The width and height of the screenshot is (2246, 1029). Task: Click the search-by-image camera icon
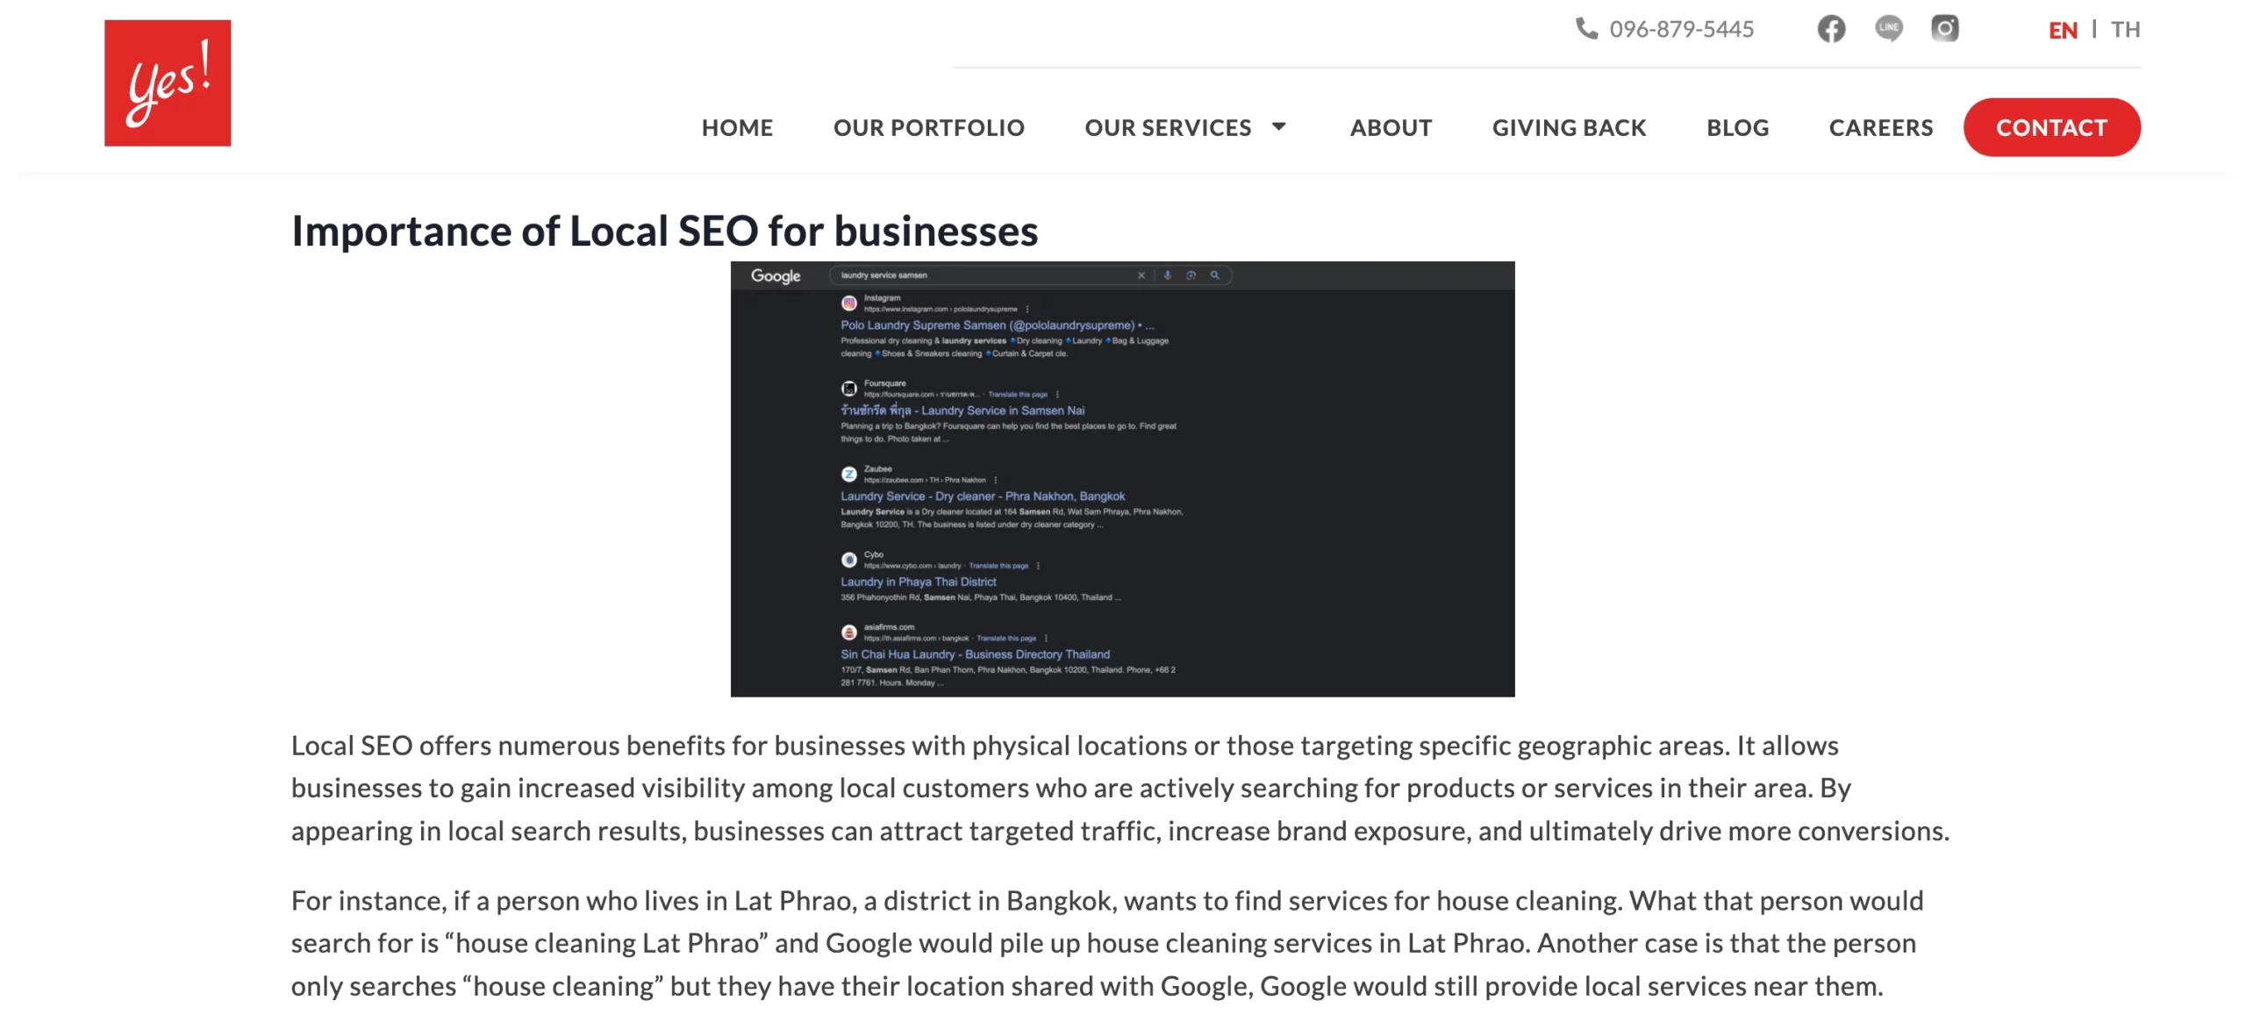pos(1191,275)
